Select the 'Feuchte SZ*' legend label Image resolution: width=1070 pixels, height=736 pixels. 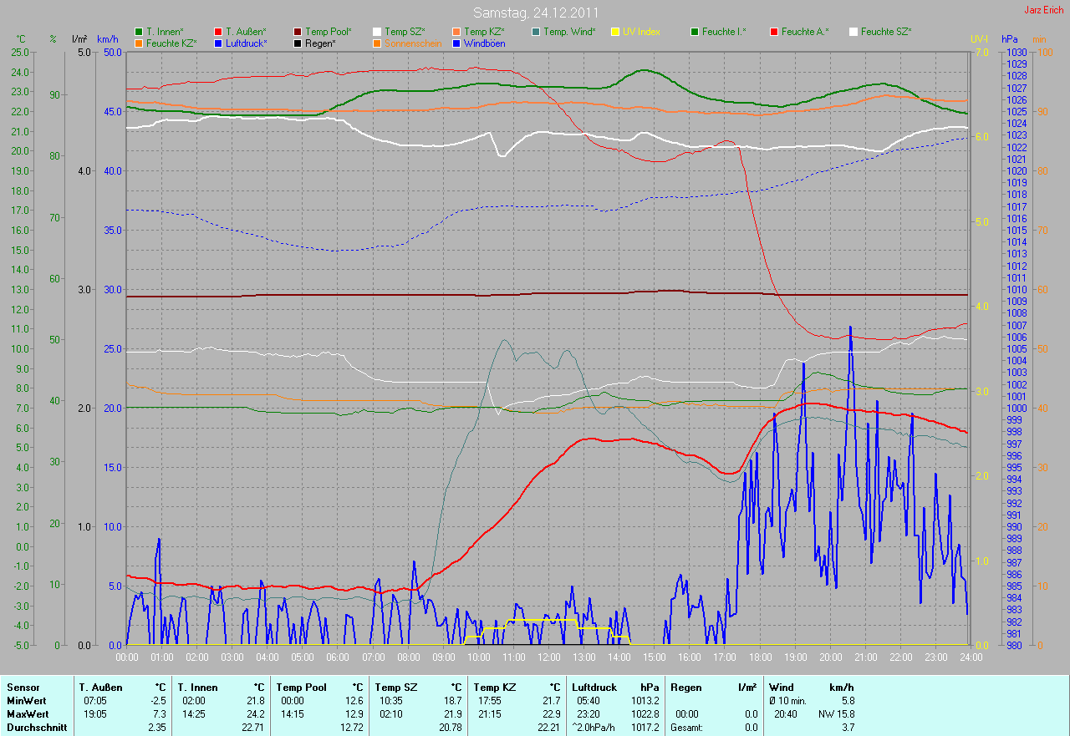(x=886, y=32)
